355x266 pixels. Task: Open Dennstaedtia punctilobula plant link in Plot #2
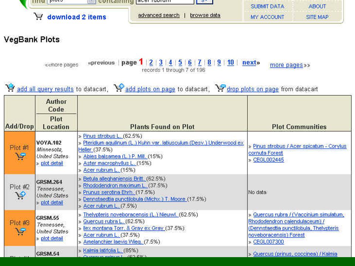(135, 199)
